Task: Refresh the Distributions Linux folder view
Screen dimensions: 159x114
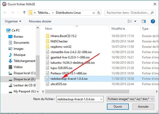Action: coord(99,13)
